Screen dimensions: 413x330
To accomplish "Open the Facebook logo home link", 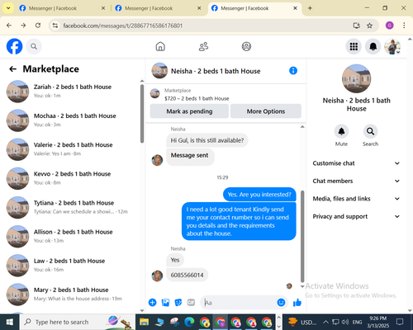I will 14,46.
